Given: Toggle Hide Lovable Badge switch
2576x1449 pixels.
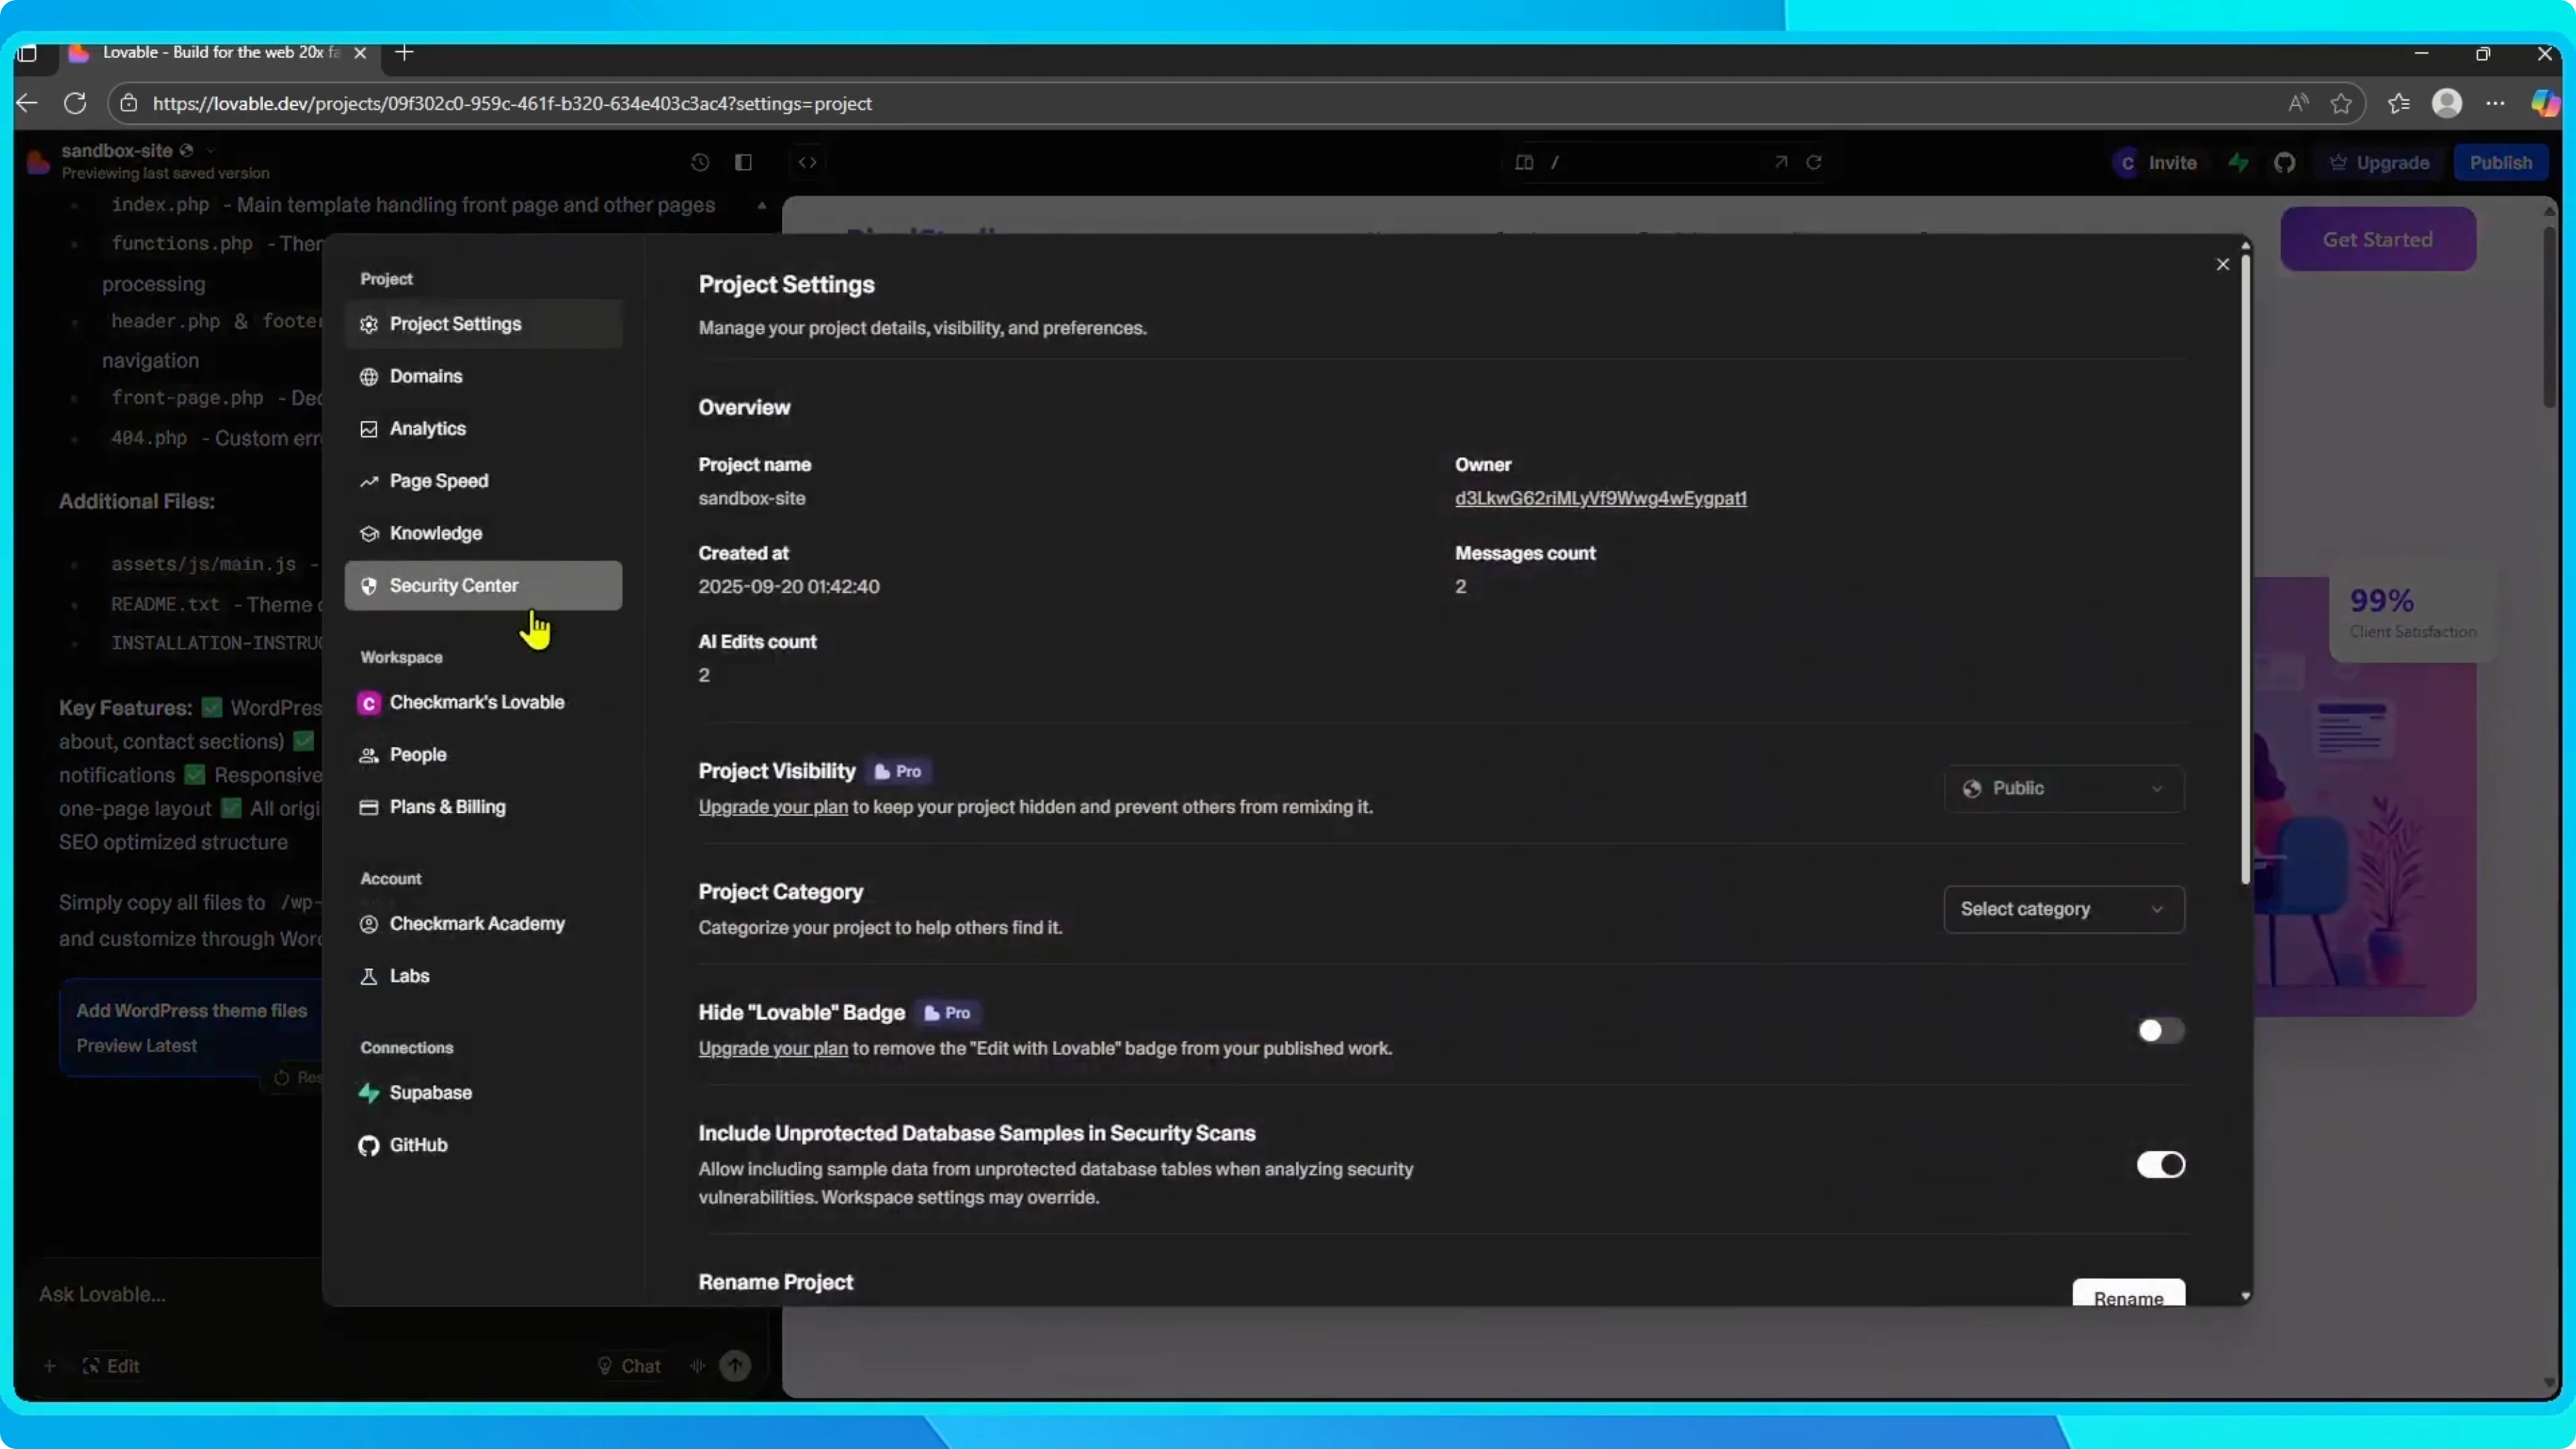Looking at the screenshot, I should pos(2160,1031).
